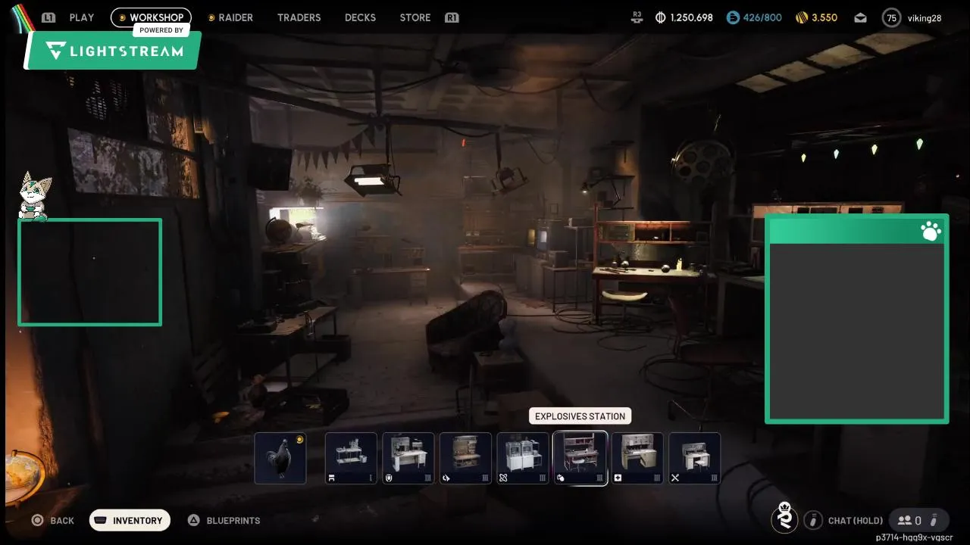Open the station with crossed-loop icon
Image resolution: width=970 pixels, height=545 pixels.
click(523, 458)
